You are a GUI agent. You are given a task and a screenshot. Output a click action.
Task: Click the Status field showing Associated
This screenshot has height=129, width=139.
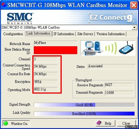tap(112, 66)
